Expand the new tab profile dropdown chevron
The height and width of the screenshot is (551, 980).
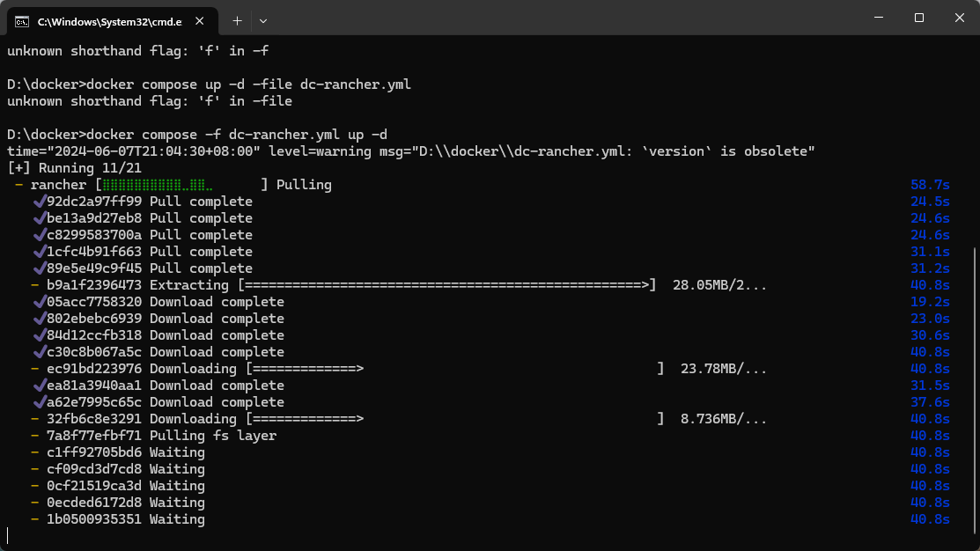click(x=263, y=20)
